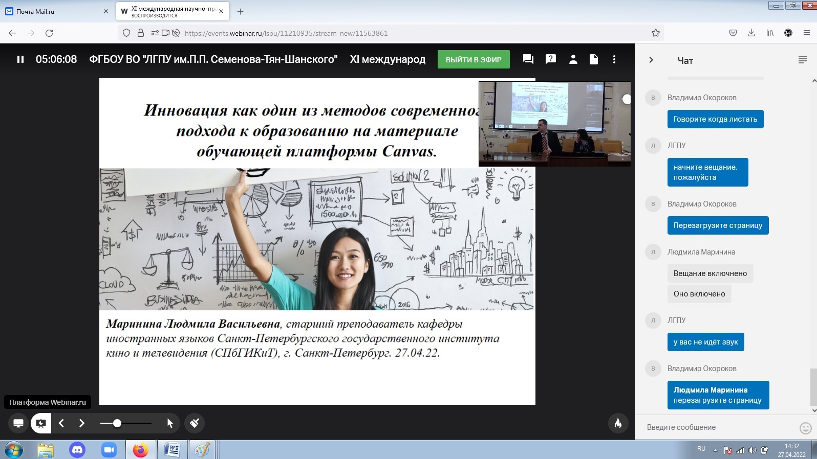Open the Firefox hamburger application menu

807,33
